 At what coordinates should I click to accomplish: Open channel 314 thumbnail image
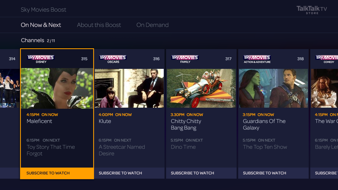point(10,88)
